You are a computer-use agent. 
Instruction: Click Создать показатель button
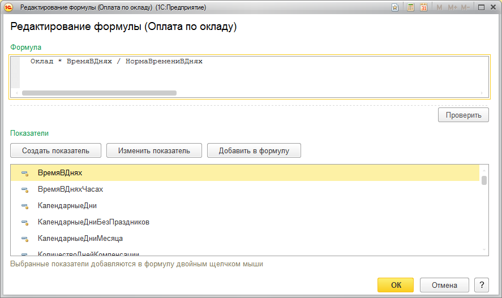coord(55,150)
